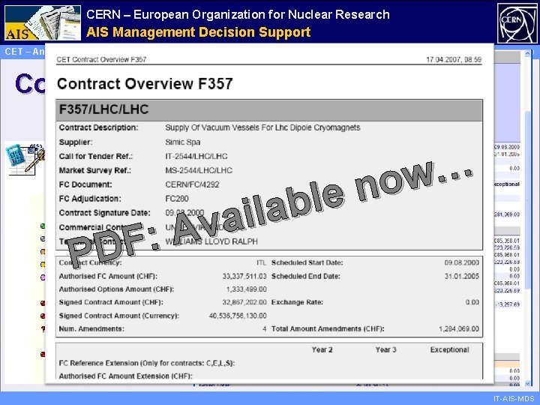Click '-13,297.69' in the background window
Screen dimensions: 540x405
508,304
